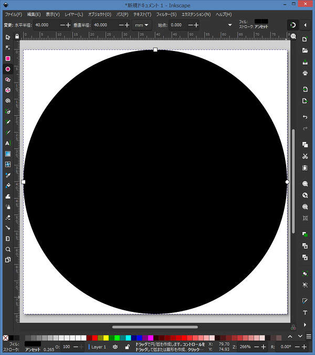Open Fill and Stroke dialog icon
Viewport: 315px width, 355px height.
point(305,301)
